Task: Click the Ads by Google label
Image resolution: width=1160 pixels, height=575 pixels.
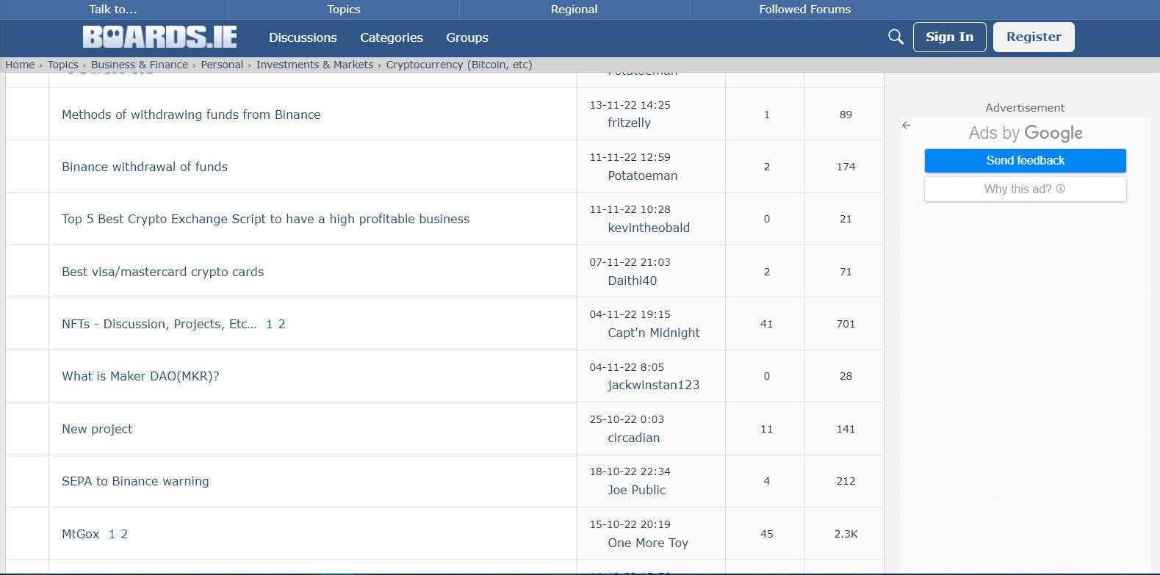Action: [x=1026, y=133]
